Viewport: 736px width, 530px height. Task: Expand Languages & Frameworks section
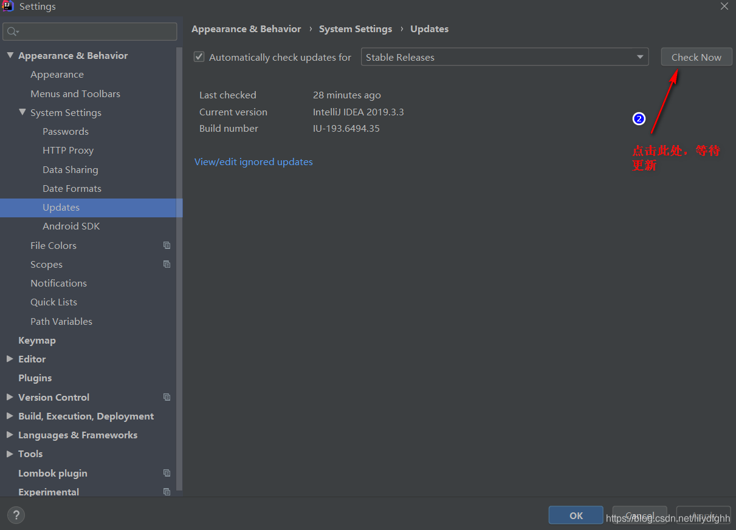(x=10, y=435)
